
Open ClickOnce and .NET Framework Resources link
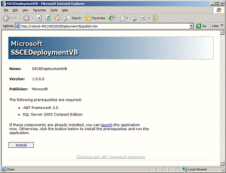tap(110, 157)
